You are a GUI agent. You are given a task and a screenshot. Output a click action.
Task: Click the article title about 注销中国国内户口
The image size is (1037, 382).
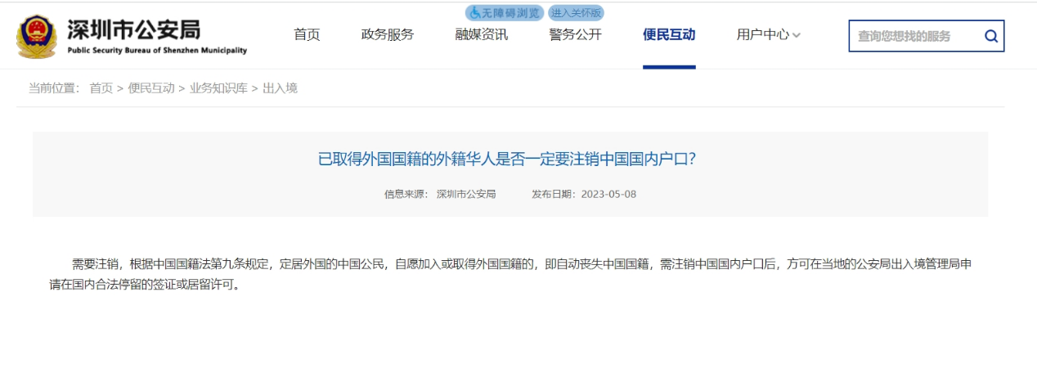[507, 159]
